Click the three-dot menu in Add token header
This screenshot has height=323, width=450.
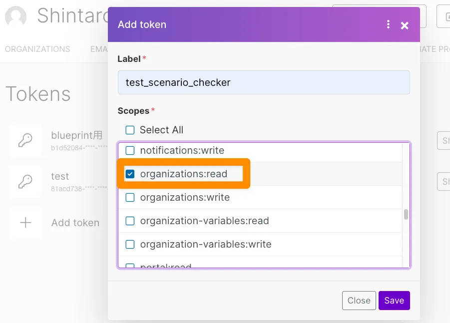pos(388,24)
